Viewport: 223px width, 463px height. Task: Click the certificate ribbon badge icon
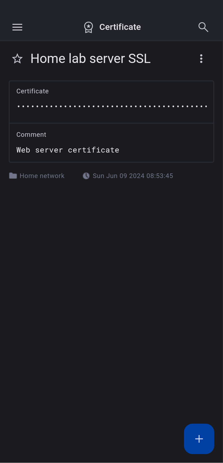coord(88,27)
